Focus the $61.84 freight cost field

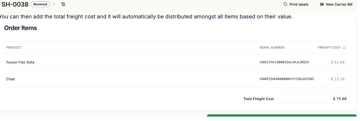pyautogui.click(x=333, y=62)
